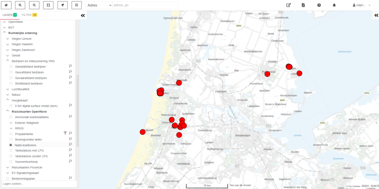Disable the Natte koeltorens layer checkbox
Image resolution: width=379 pixels, height=189 pixels.
click(11, 145)
